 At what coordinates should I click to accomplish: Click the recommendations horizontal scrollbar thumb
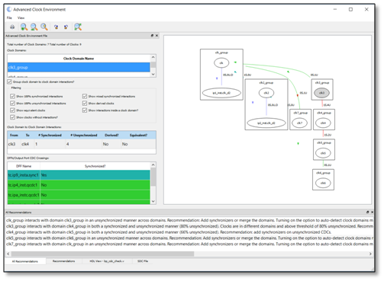102,254
